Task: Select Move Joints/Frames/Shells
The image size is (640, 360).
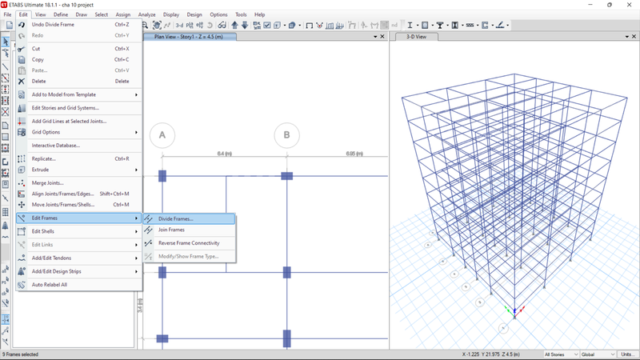Action: pos(78,205)
